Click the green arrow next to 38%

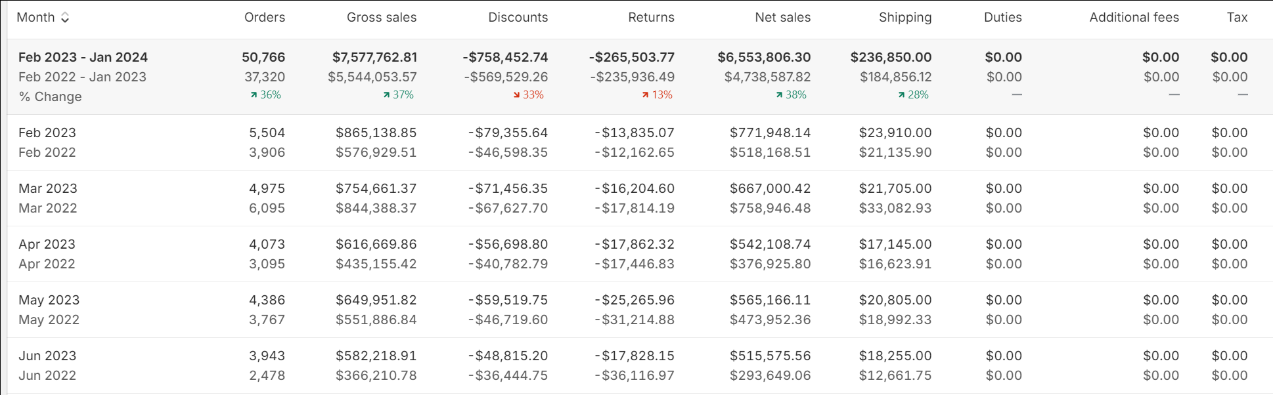779,95
